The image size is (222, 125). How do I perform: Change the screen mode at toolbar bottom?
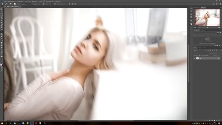point(2,70)
